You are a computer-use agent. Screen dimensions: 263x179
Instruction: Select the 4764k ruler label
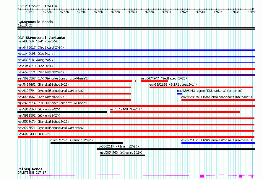252,12
